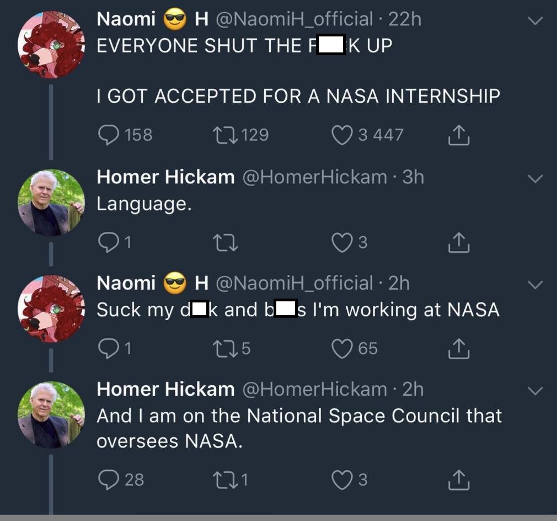
Task: Retweet the NASA internship tweet
Action: [x=224, y=135]
